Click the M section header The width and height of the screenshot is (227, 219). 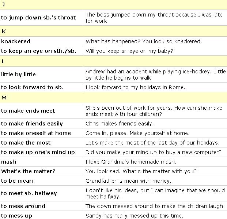click(x=113, y=97)
